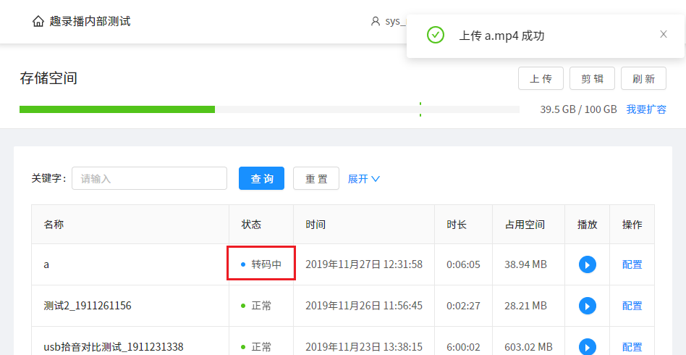This screenshot has width=686, height=355.
Task: Click 正常 status of 测试2_1911261156
Action: pyautogui.click(x=256, y=306)
